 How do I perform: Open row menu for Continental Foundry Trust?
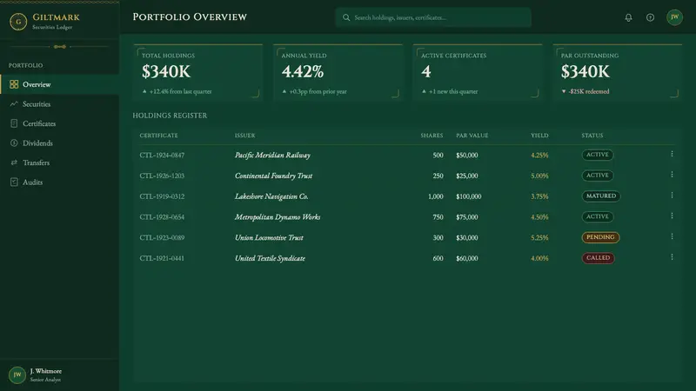[672, 175]
